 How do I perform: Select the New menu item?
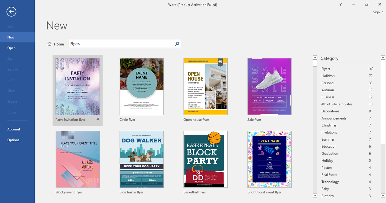pyautogui.click(x=17, y=37)
